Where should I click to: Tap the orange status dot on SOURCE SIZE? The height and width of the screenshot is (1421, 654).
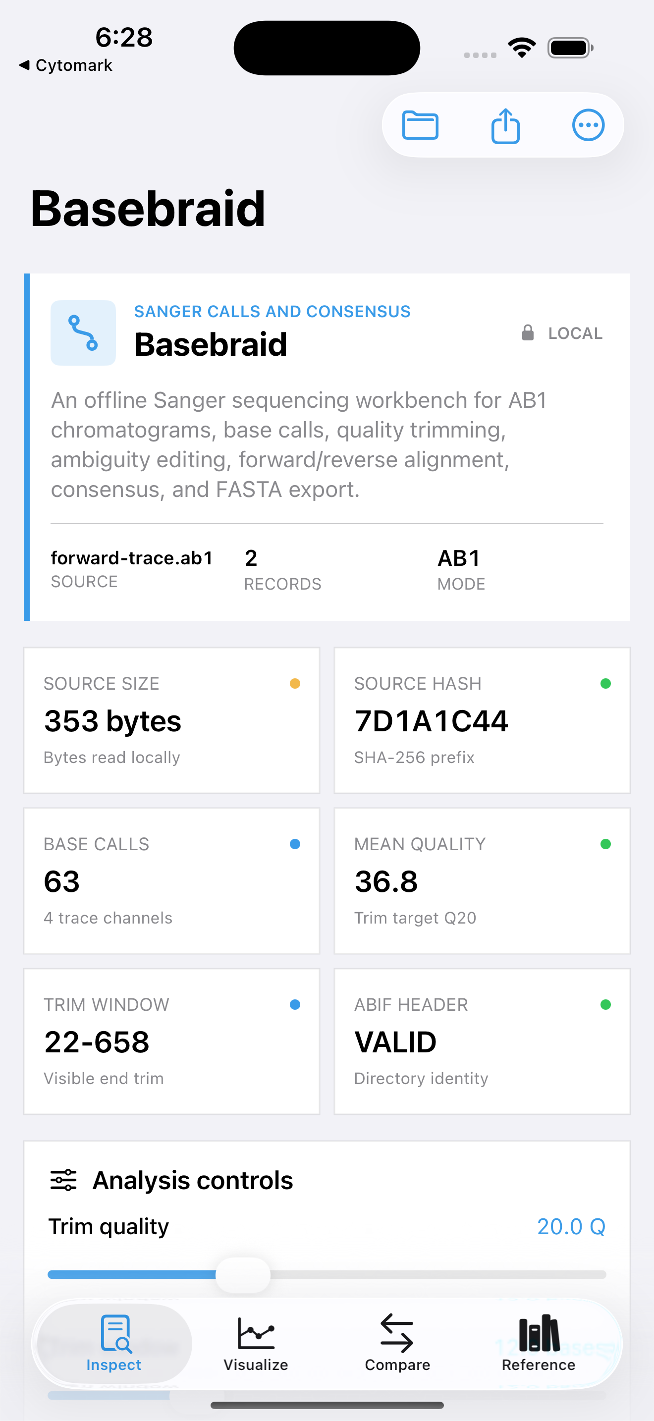[295, 683]
